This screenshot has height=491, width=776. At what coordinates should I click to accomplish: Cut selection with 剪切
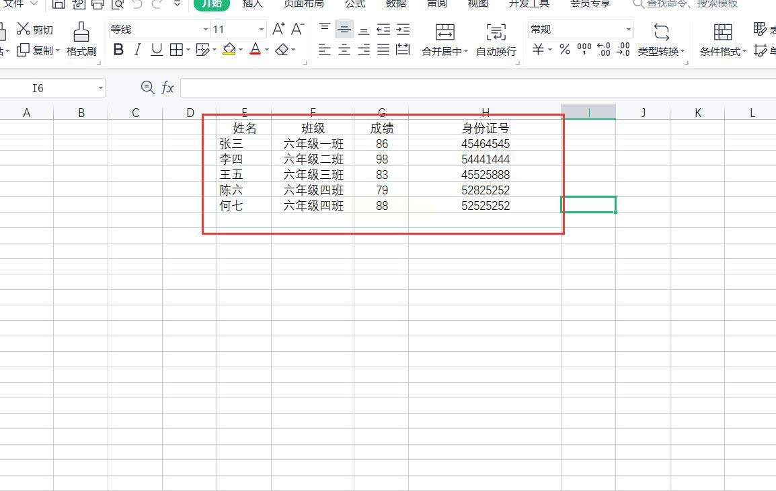(x=35, y=29)
